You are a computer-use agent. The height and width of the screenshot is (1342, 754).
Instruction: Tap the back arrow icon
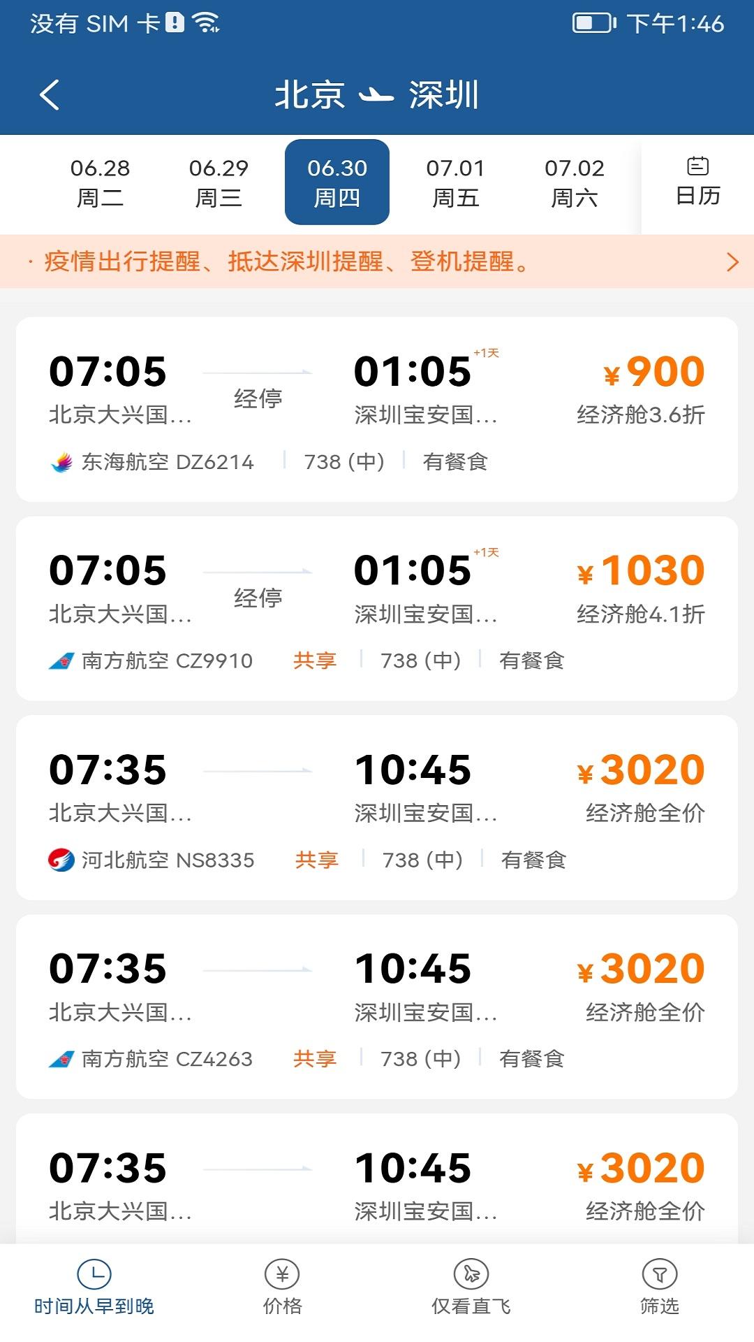point(50,95)
